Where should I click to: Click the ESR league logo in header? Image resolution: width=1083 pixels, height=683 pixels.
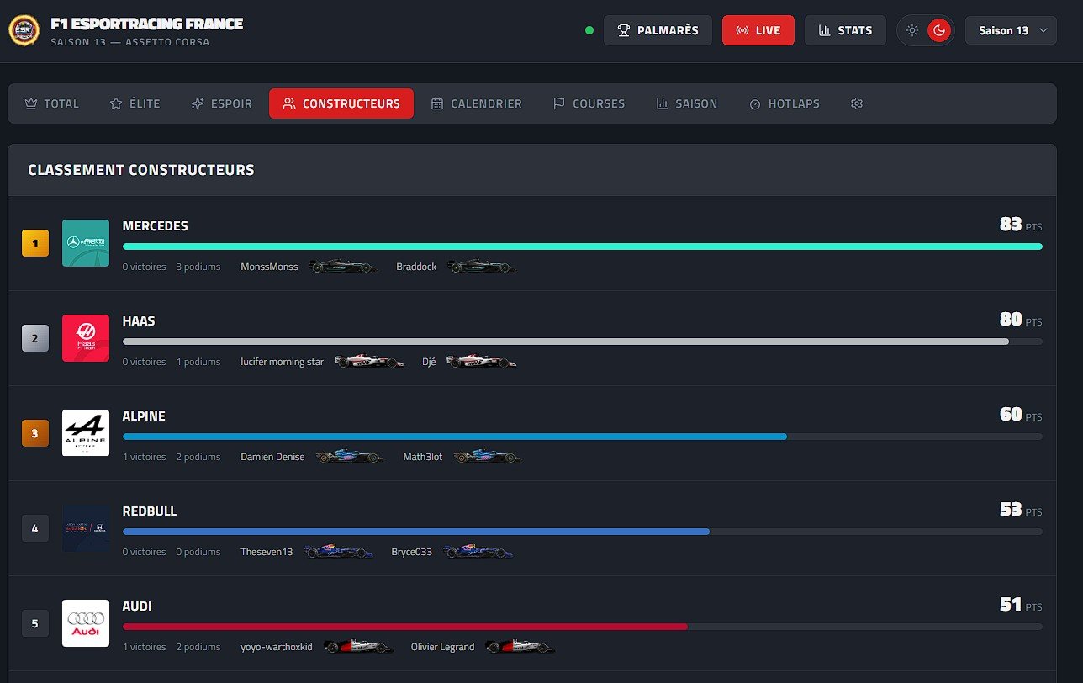(x=23, y=30)
